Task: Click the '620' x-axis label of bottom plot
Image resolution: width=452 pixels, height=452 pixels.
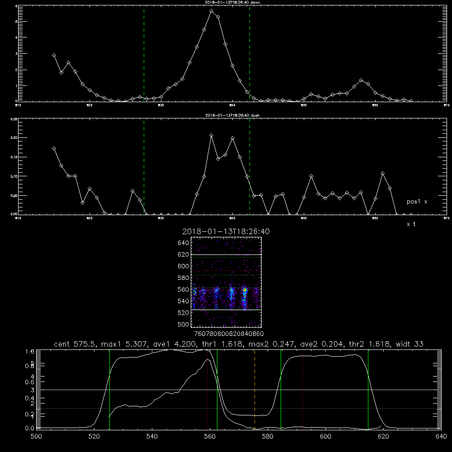Action: coord(383,437)
